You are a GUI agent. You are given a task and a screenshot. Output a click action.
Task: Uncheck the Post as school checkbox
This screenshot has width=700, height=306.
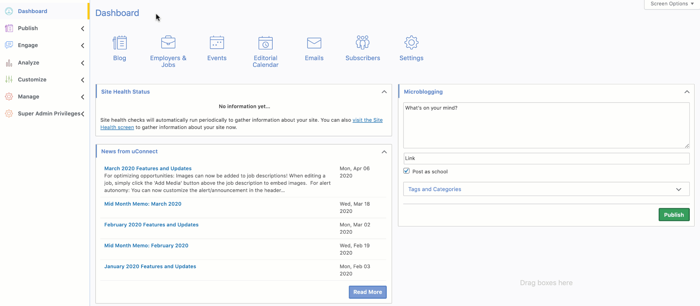407,171
